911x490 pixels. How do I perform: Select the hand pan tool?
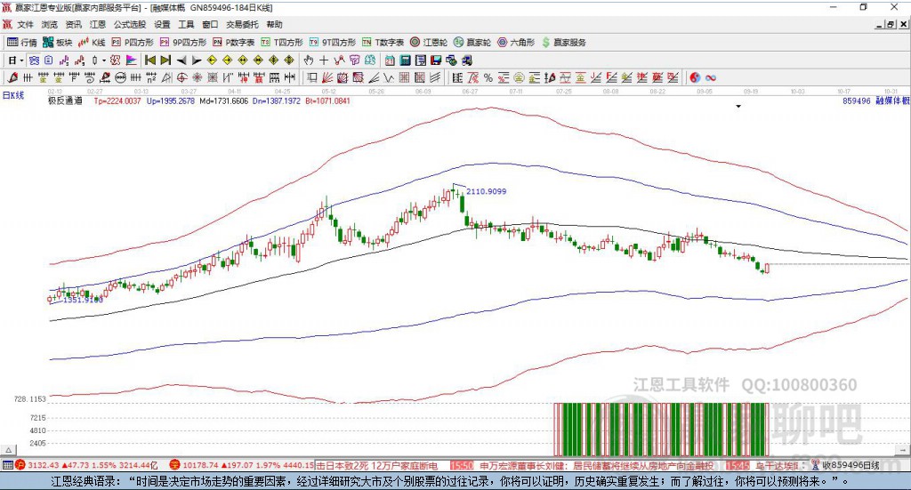[x=309, y=60]
